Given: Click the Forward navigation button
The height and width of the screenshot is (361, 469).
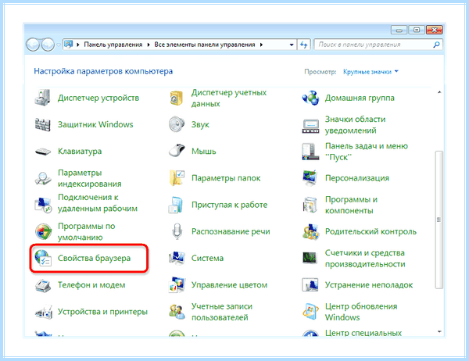Looking at the screenshot, I should pos(48,45).
